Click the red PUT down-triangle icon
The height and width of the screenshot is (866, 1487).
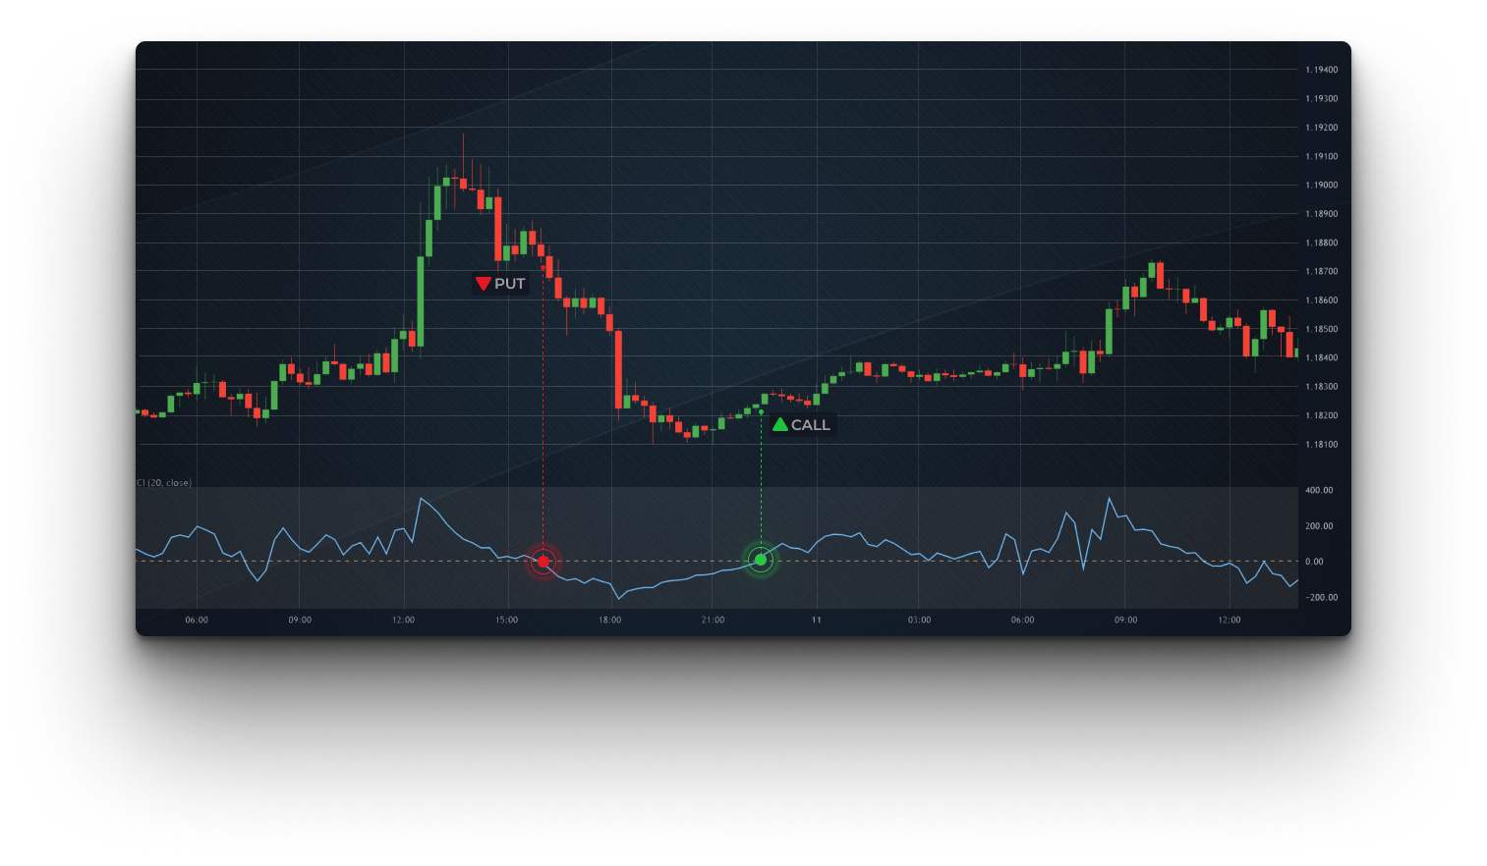point(483,284)
